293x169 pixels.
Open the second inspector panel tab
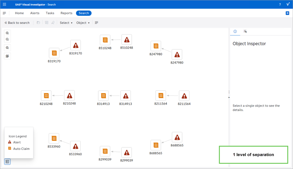click(245, 31)
